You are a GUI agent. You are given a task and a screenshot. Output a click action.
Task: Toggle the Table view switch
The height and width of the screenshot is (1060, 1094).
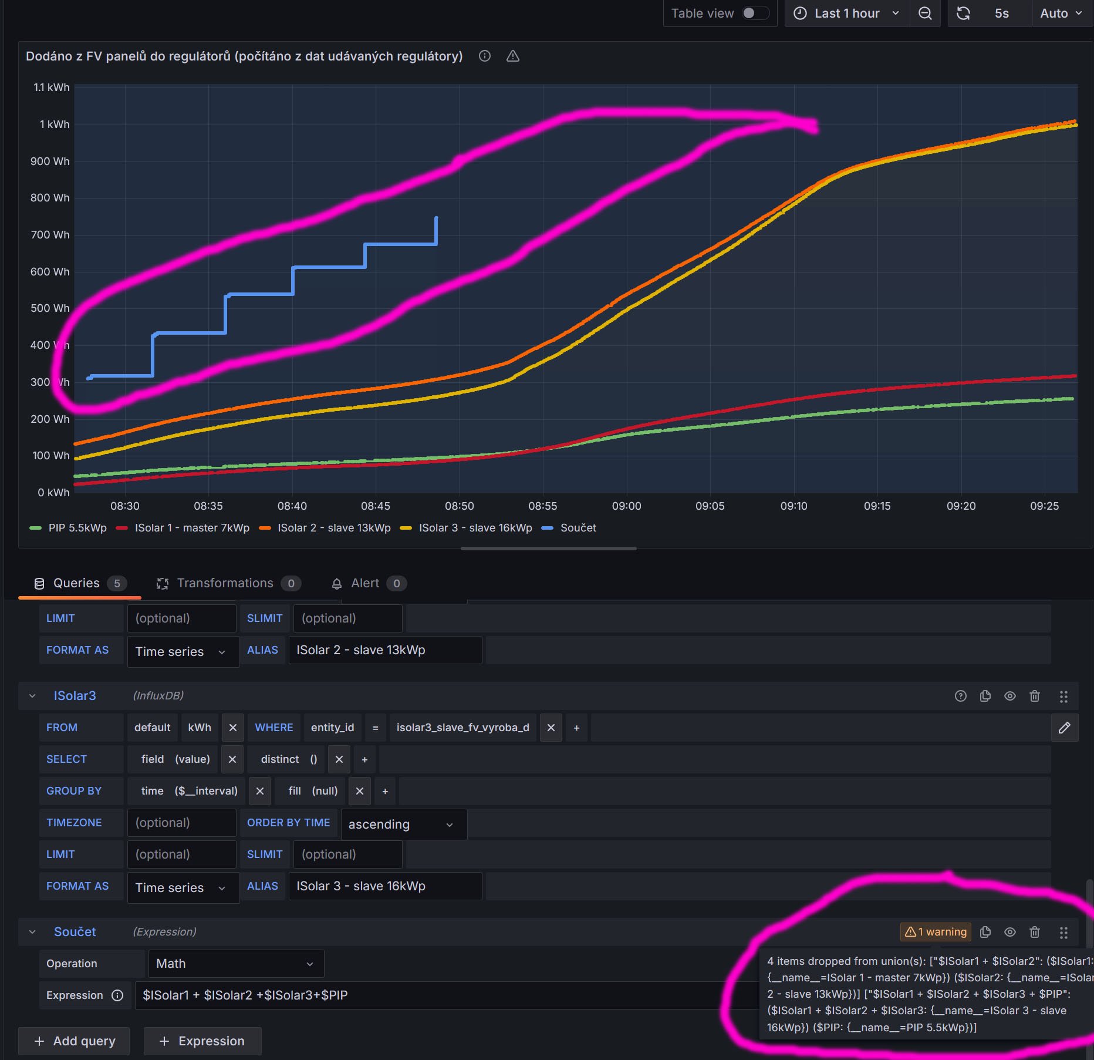pos(755,14)
